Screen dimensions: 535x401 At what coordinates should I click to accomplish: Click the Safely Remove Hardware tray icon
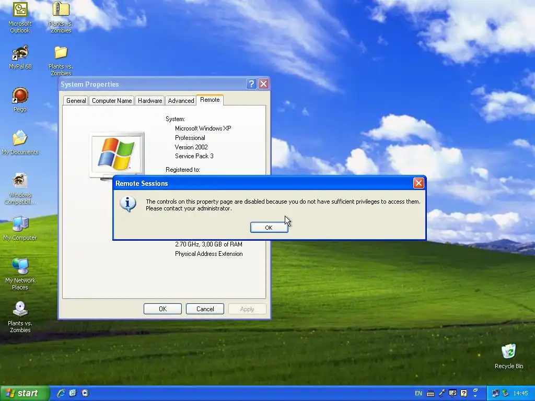click(x=505, y=394)
